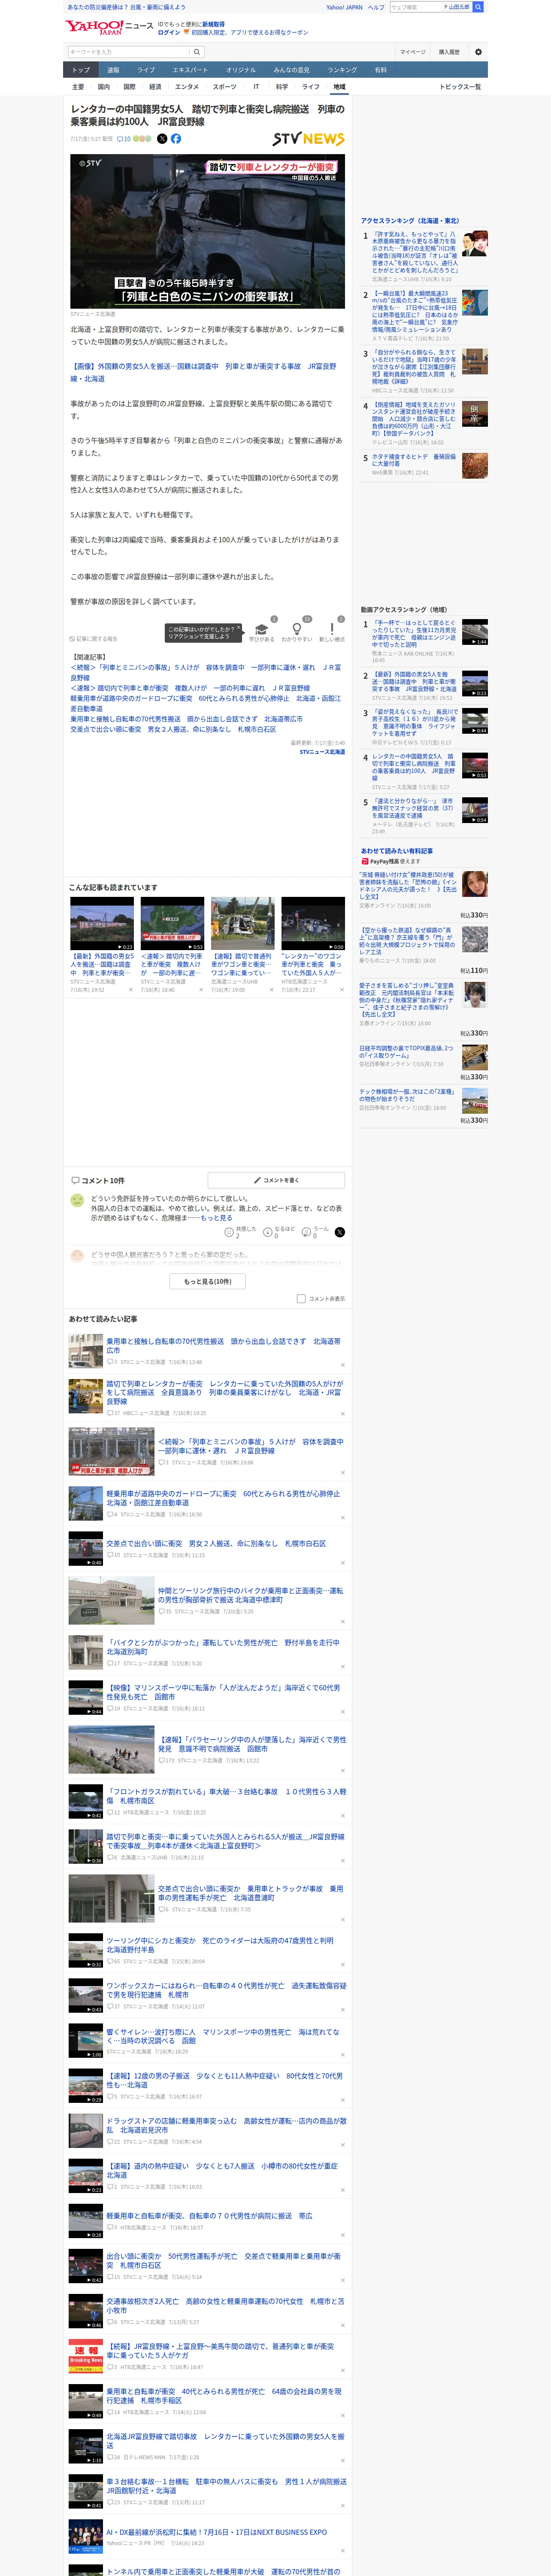Open the 「許す気ねえ、もっとやって」 ranked article
This screenshot has height=2576, width=551.
coord(415,253)
